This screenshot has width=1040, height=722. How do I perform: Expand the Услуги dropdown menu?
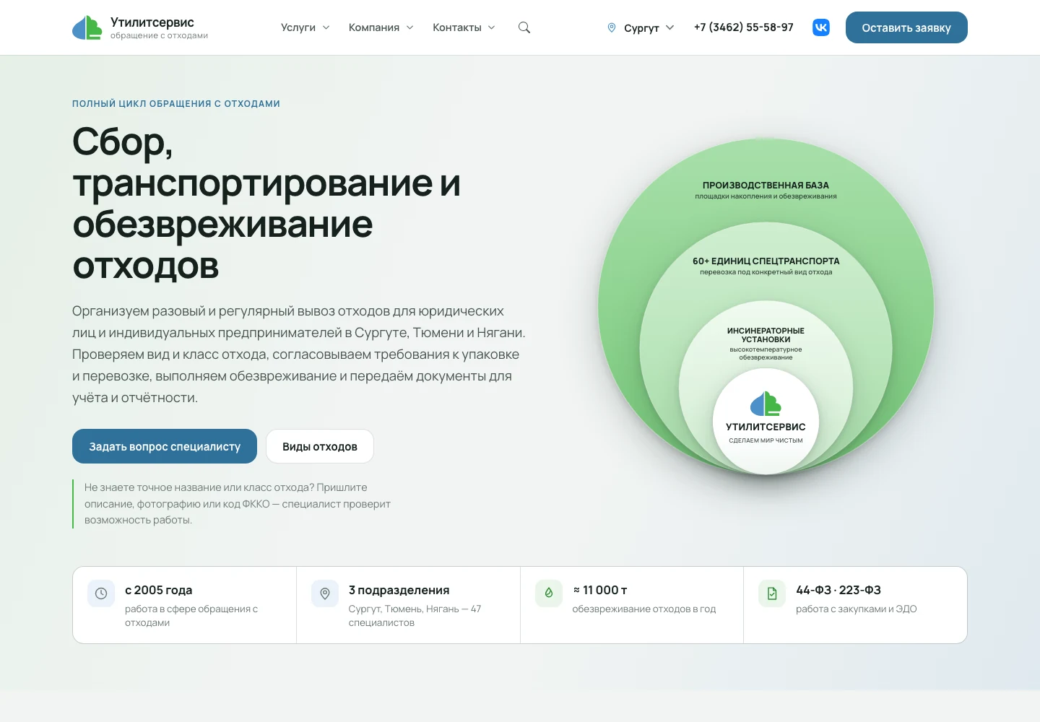[305, 27]
